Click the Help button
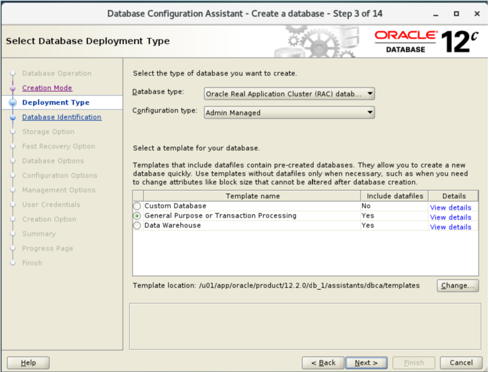Viewport: 489px width, 372px height. (x=28, y=363)
